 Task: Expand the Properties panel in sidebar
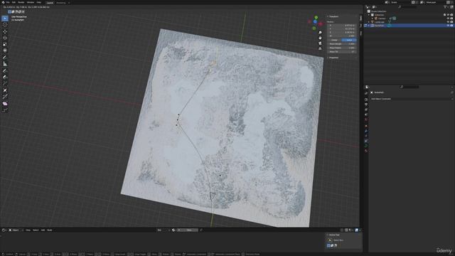(x=333, y=58)
